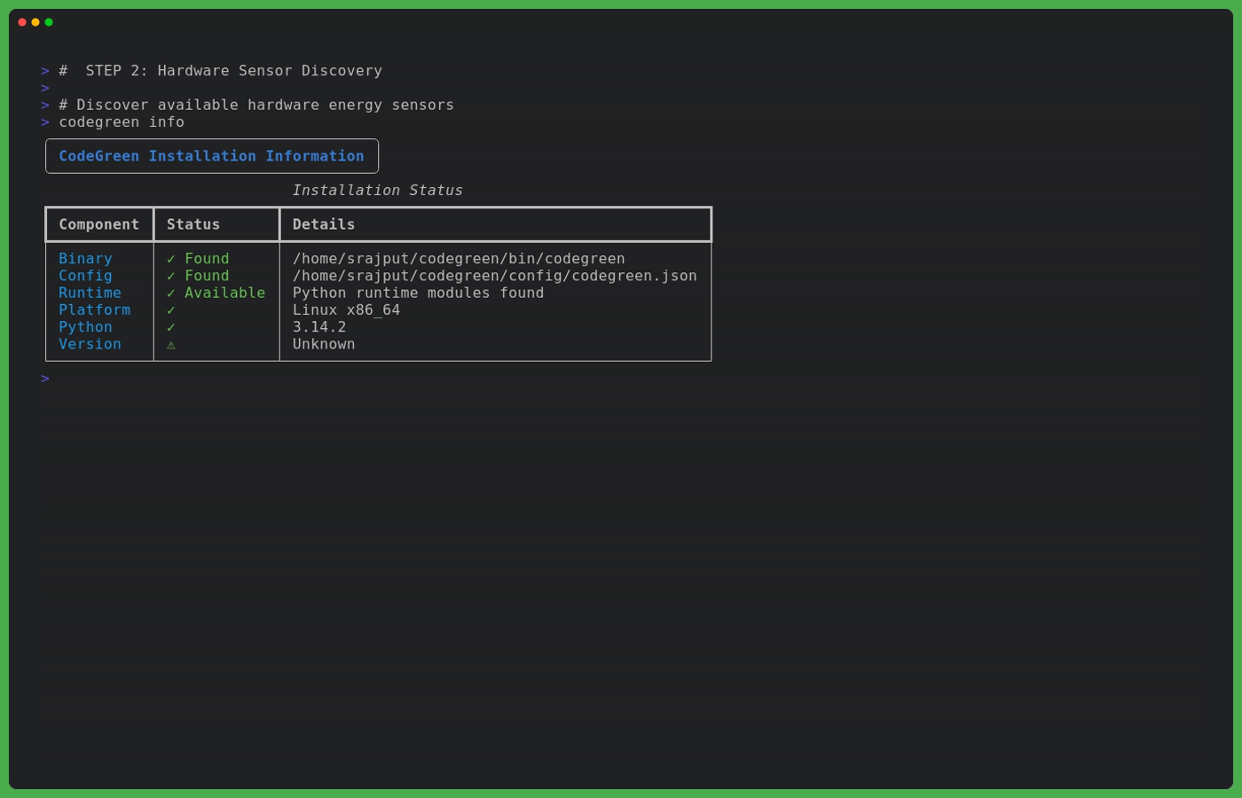Image resolution: width=1242 pixels, height=798 pixels.
Task: Click the 'codegreen info' command line
Action: tap(122, 122)
